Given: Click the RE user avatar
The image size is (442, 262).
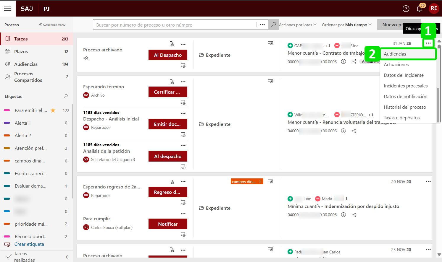Looking at the screenshot, I should pyautogui.click(x=434, y=9).
